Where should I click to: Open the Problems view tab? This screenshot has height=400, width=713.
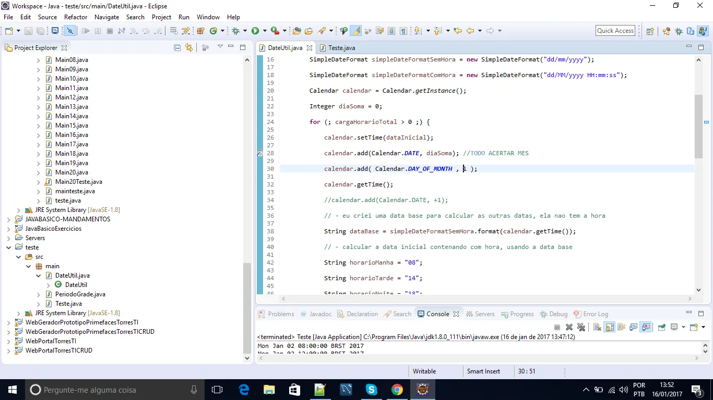(x=280, y=314)
